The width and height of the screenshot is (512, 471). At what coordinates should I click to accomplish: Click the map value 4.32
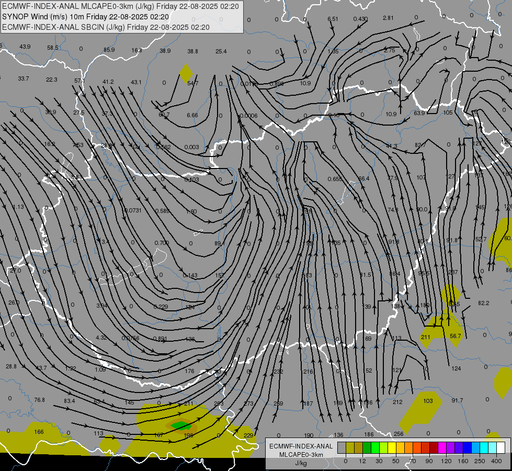[101, 338]
